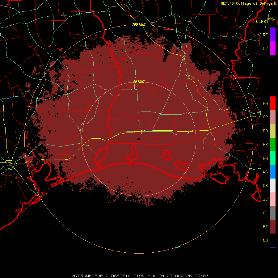This screenshot has width=278, height=278.
Task: Click the UK magenta legend swatch
Action: [273, 48]
